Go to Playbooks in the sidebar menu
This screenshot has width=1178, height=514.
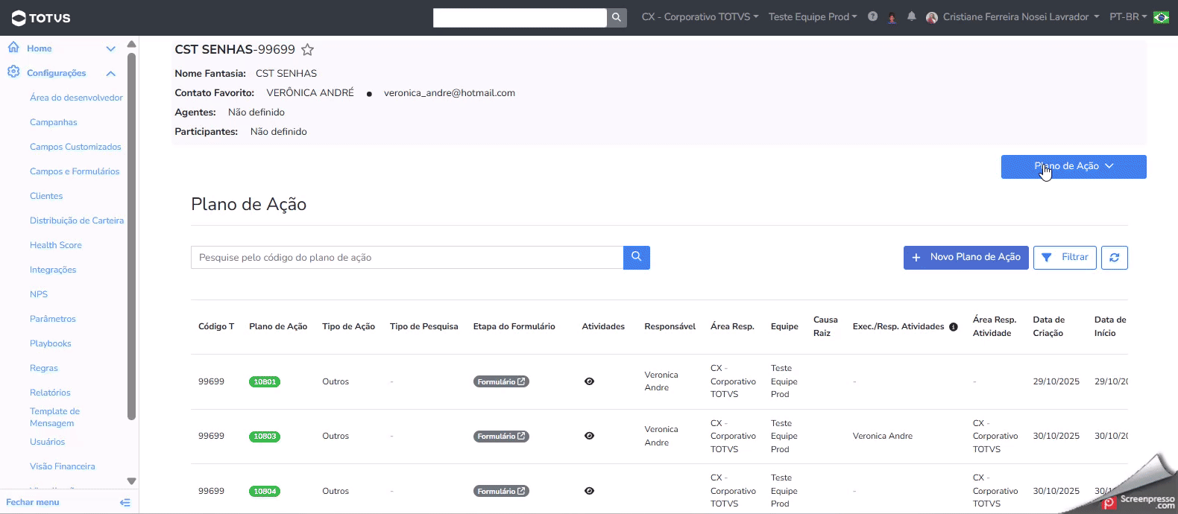tap(51, 343)
